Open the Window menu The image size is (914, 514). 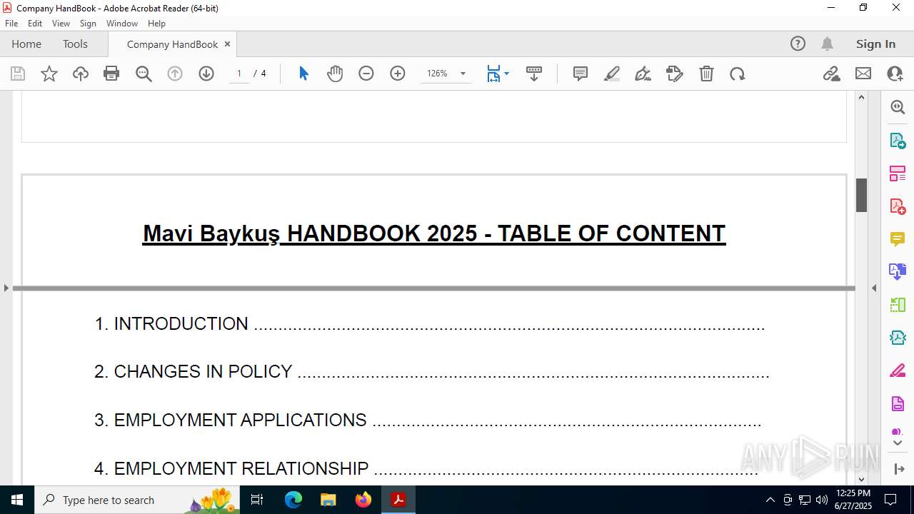point(122,24)
